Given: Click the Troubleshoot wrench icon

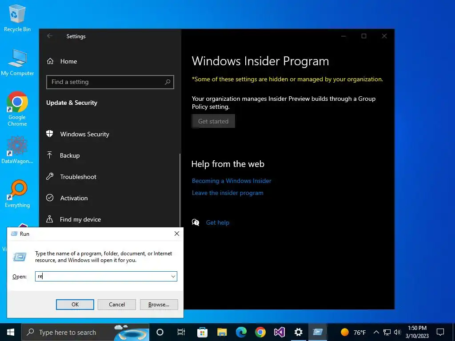Looking at the screenshot, I should (50, 176).
